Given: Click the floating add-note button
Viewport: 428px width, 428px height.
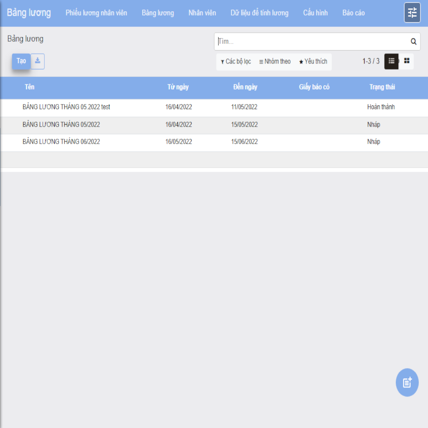Looking at the screenshot, I should (x=407, y=382).
